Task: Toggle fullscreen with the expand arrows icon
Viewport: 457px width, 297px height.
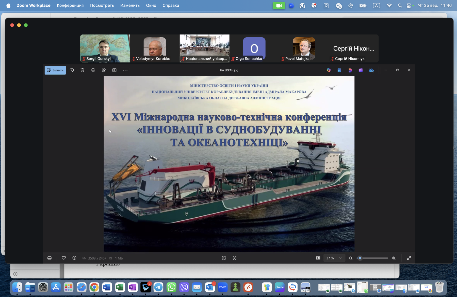Action: click(409, 258)
